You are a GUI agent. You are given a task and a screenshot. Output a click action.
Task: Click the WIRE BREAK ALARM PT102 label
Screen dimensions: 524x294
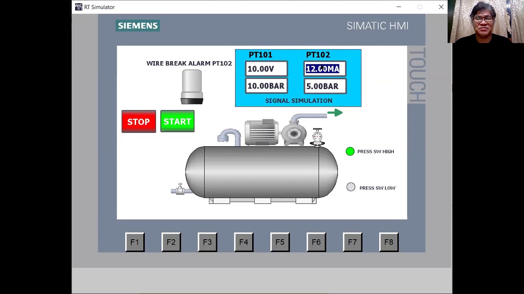pyautogui.click(x=189, y=63)
